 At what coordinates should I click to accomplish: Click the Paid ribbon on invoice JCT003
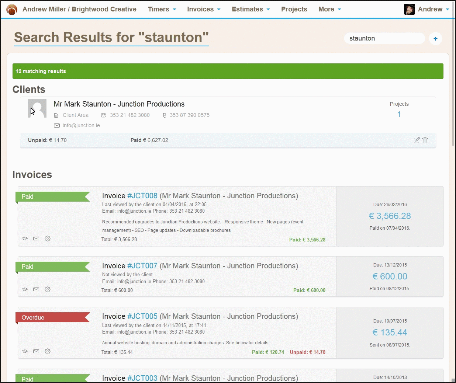click(53, 379)
